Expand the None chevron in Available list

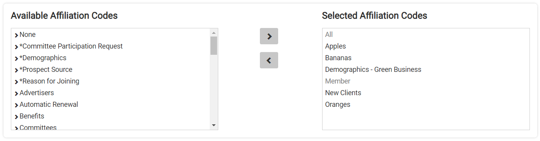(x=16, y=35)
